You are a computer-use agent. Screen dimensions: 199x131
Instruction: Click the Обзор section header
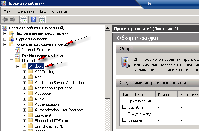pyautogui.click(x=157, y=49)
